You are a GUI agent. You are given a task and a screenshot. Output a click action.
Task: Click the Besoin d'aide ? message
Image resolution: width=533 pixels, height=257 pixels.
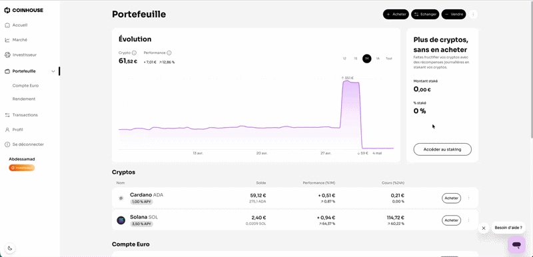point(508,228)
